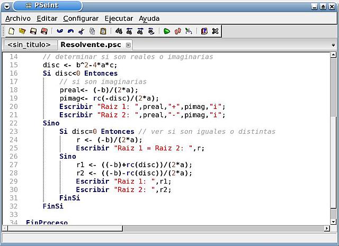Click Escribir on line 20
339x246 pixels.
(x=76, y=107)
